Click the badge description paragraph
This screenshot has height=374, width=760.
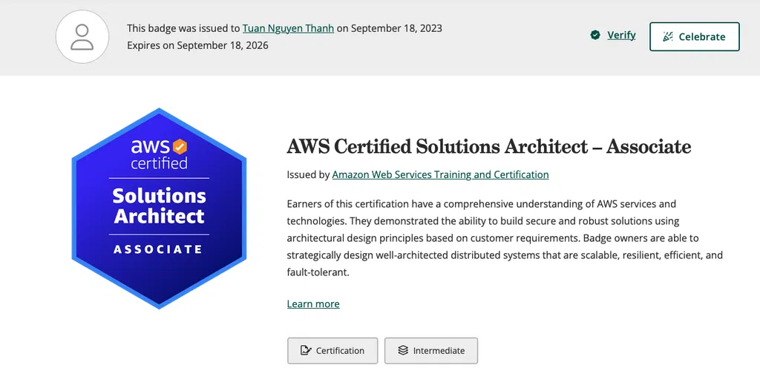click(x=505, y=237)
